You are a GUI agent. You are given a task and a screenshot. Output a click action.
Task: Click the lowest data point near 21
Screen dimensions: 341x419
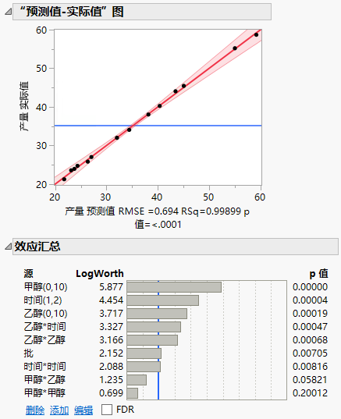pyautogui.click(x=64, y=179)
